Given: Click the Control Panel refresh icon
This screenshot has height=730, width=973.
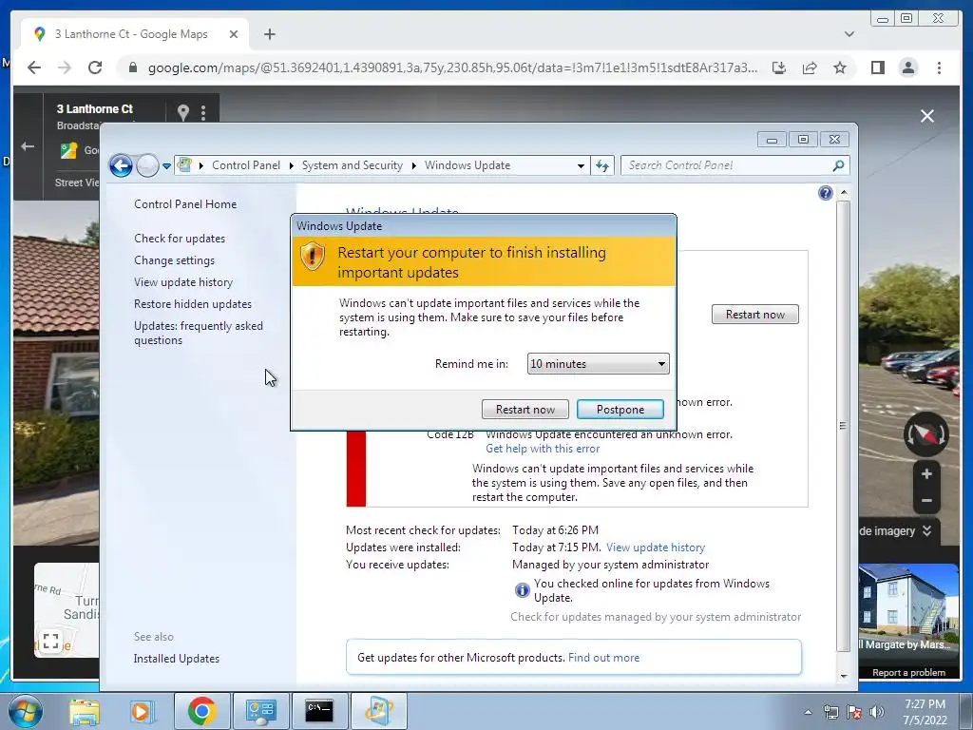Looking at the screenshot, I should pyautogui.click(x=601, y=165).
